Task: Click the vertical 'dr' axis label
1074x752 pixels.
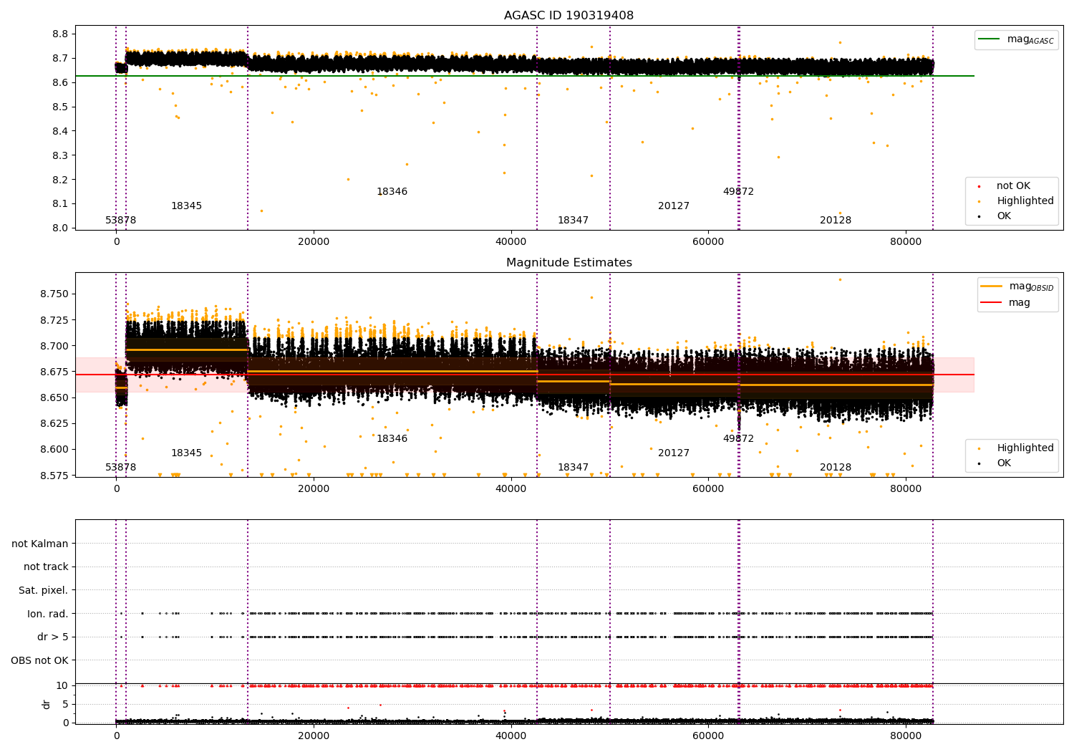Action: point(47,704)
